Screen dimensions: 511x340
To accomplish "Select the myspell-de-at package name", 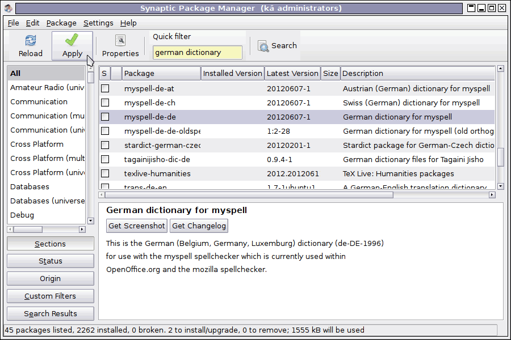I will coord(149,88).
